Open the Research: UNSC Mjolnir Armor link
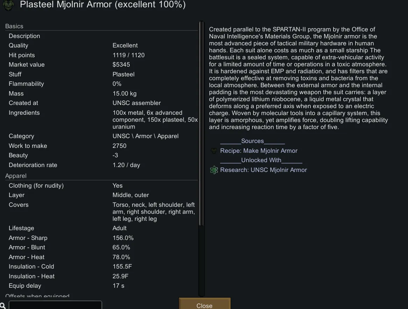Screen dimensions: 408x309 tap(263, 170)
